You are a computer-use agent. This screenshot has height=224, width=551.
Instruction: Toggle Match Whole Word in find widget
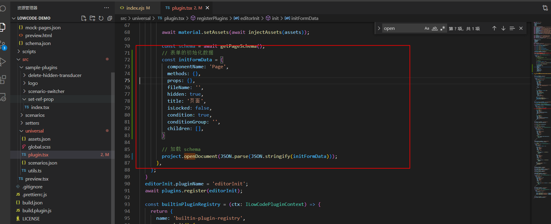click(x=435, y=28)
